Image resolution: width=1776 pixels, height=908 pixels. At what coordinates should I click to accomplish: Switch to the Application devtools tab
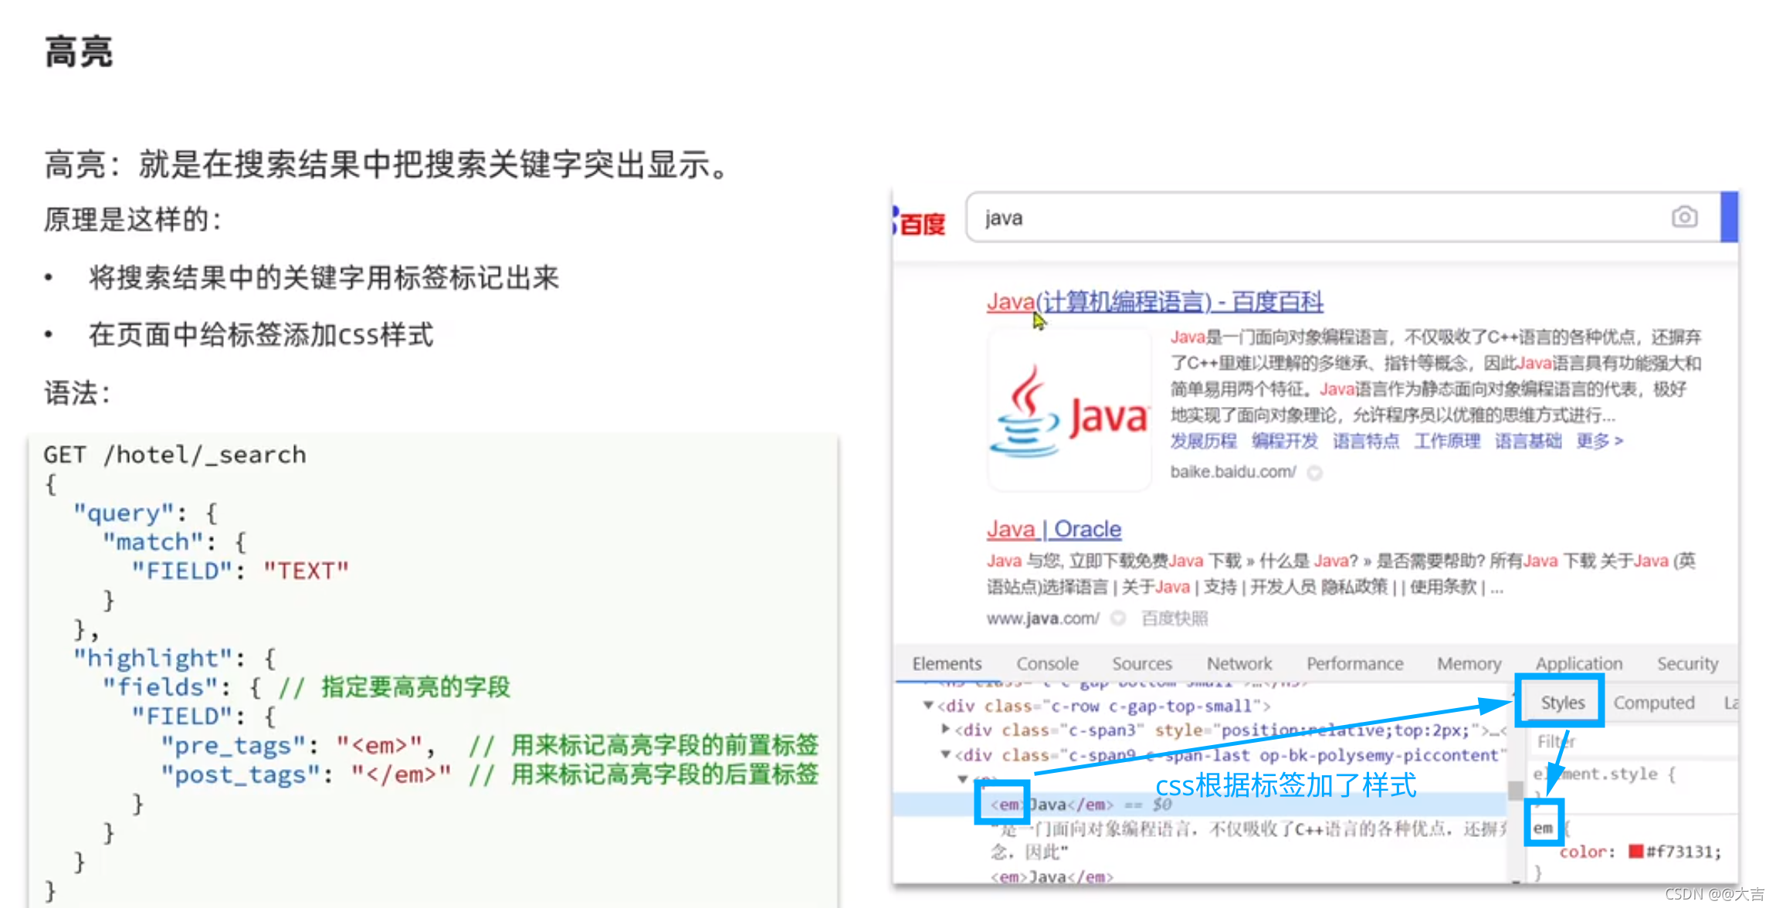[1578, 663]
